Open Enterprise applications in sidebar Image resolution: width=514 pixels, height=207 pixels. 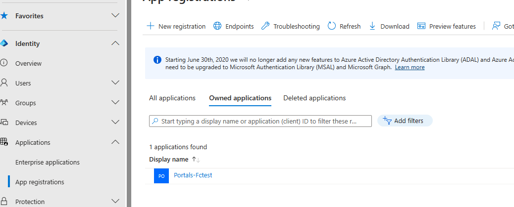48,162
